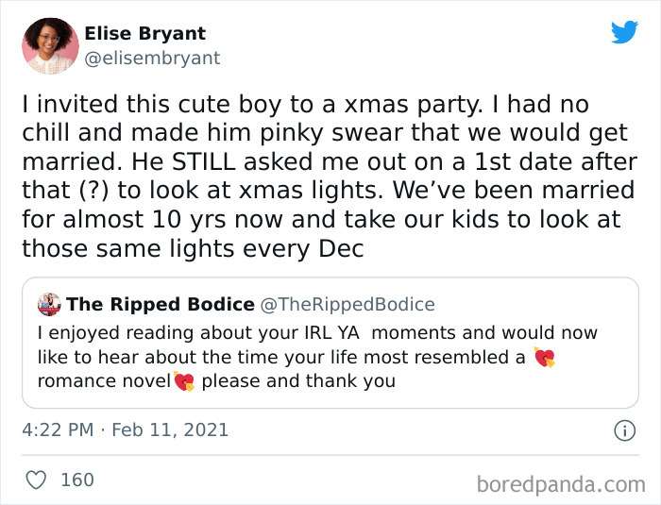Image resolution: width=661 pixels, height=505 pixels.
Task: Open The Ripped Bodice avatar thumbnail
Action: (49, 304)
